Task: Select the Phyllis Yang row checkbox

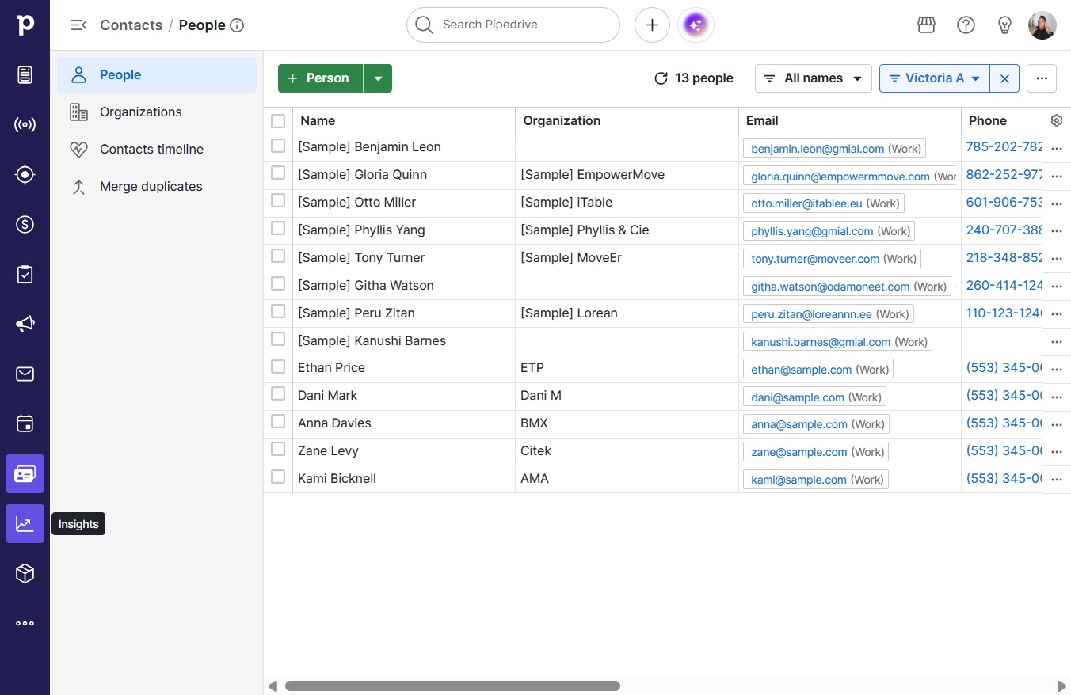Action: 278,228
